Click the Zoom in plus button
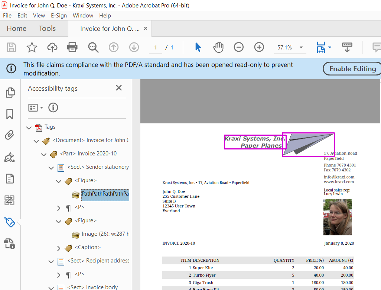 tap(259, 47)
